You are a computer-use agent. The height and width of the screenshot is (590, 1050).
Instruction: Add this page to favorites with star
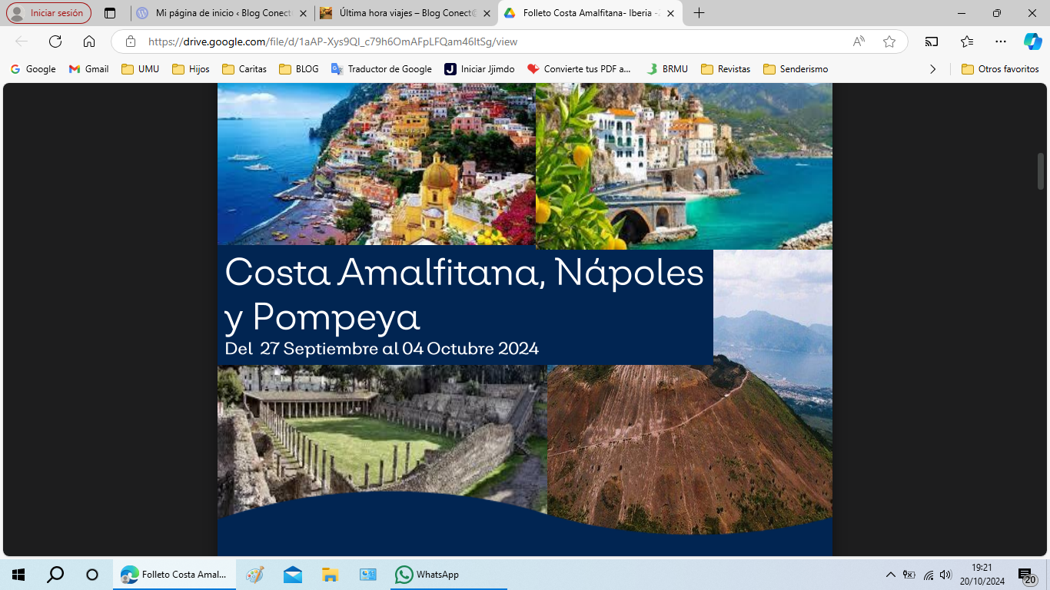click(889, 41)
